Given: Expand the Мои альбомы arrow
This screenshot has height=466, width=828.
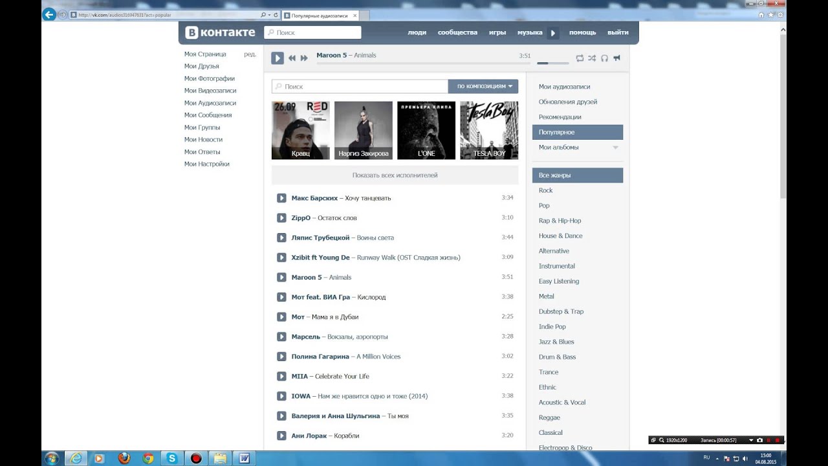Looking at the screenshot, I should pyautogui.click(x=615, y=148).
